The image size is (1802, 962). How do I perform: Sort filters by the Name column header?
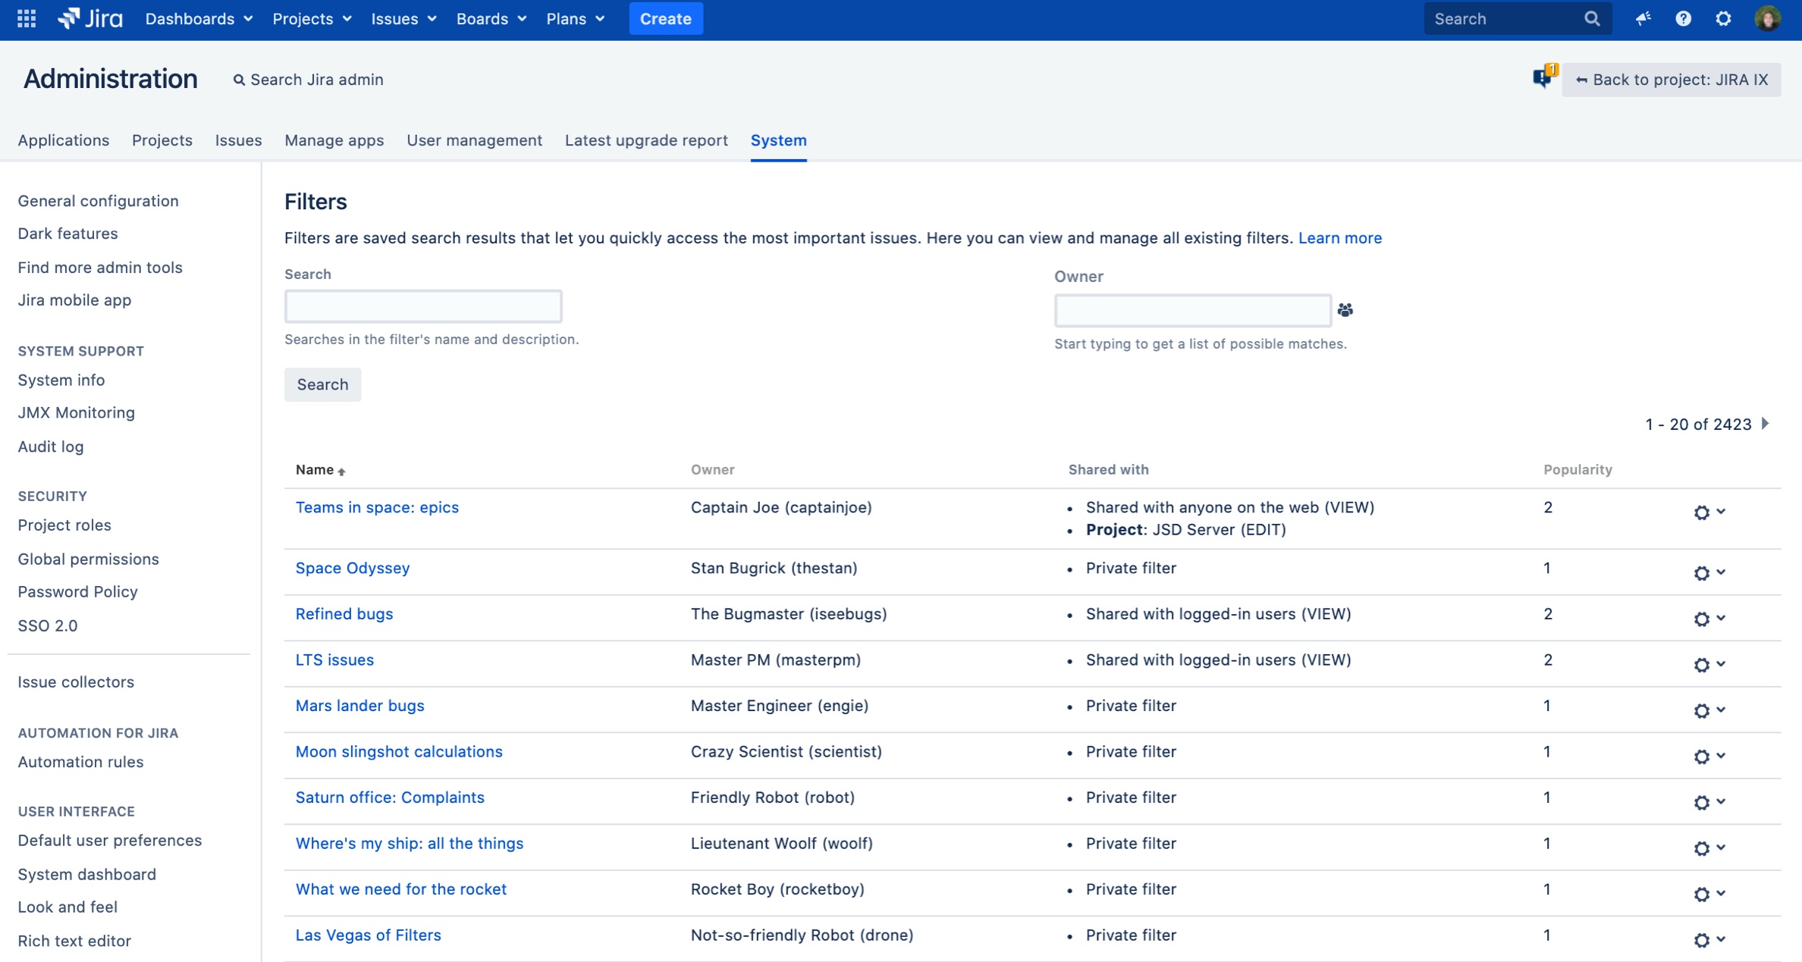(x=315, y=470)
